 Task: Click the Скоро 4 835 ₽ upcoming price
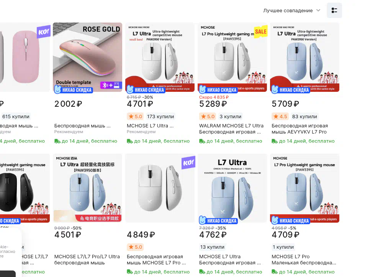(x=214, y=97)
